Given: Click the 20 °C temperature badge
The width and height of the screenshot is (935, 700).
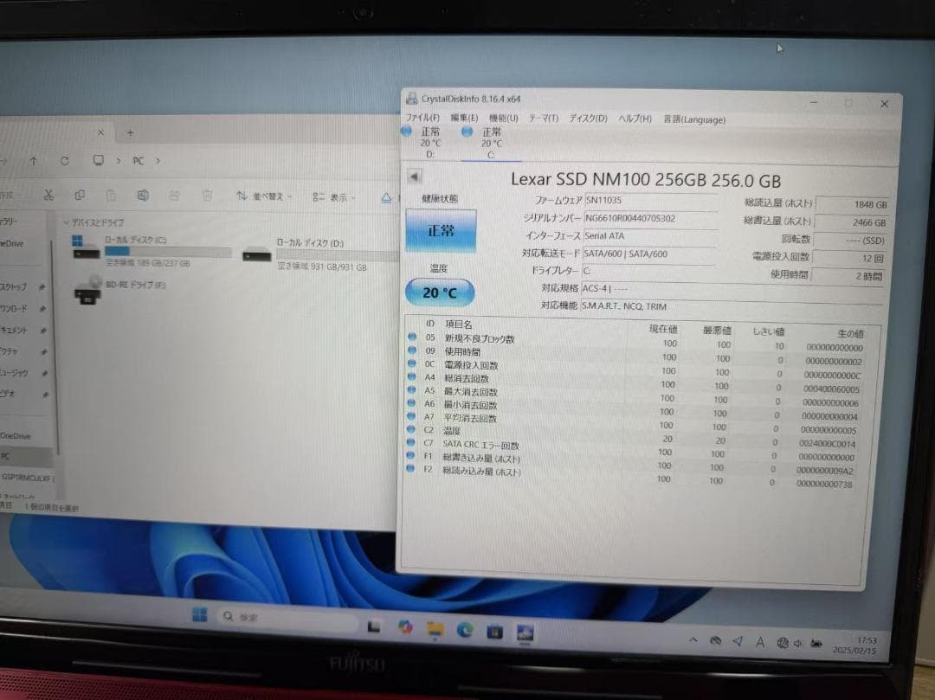Looking at the screenshot, I should 439,292.
